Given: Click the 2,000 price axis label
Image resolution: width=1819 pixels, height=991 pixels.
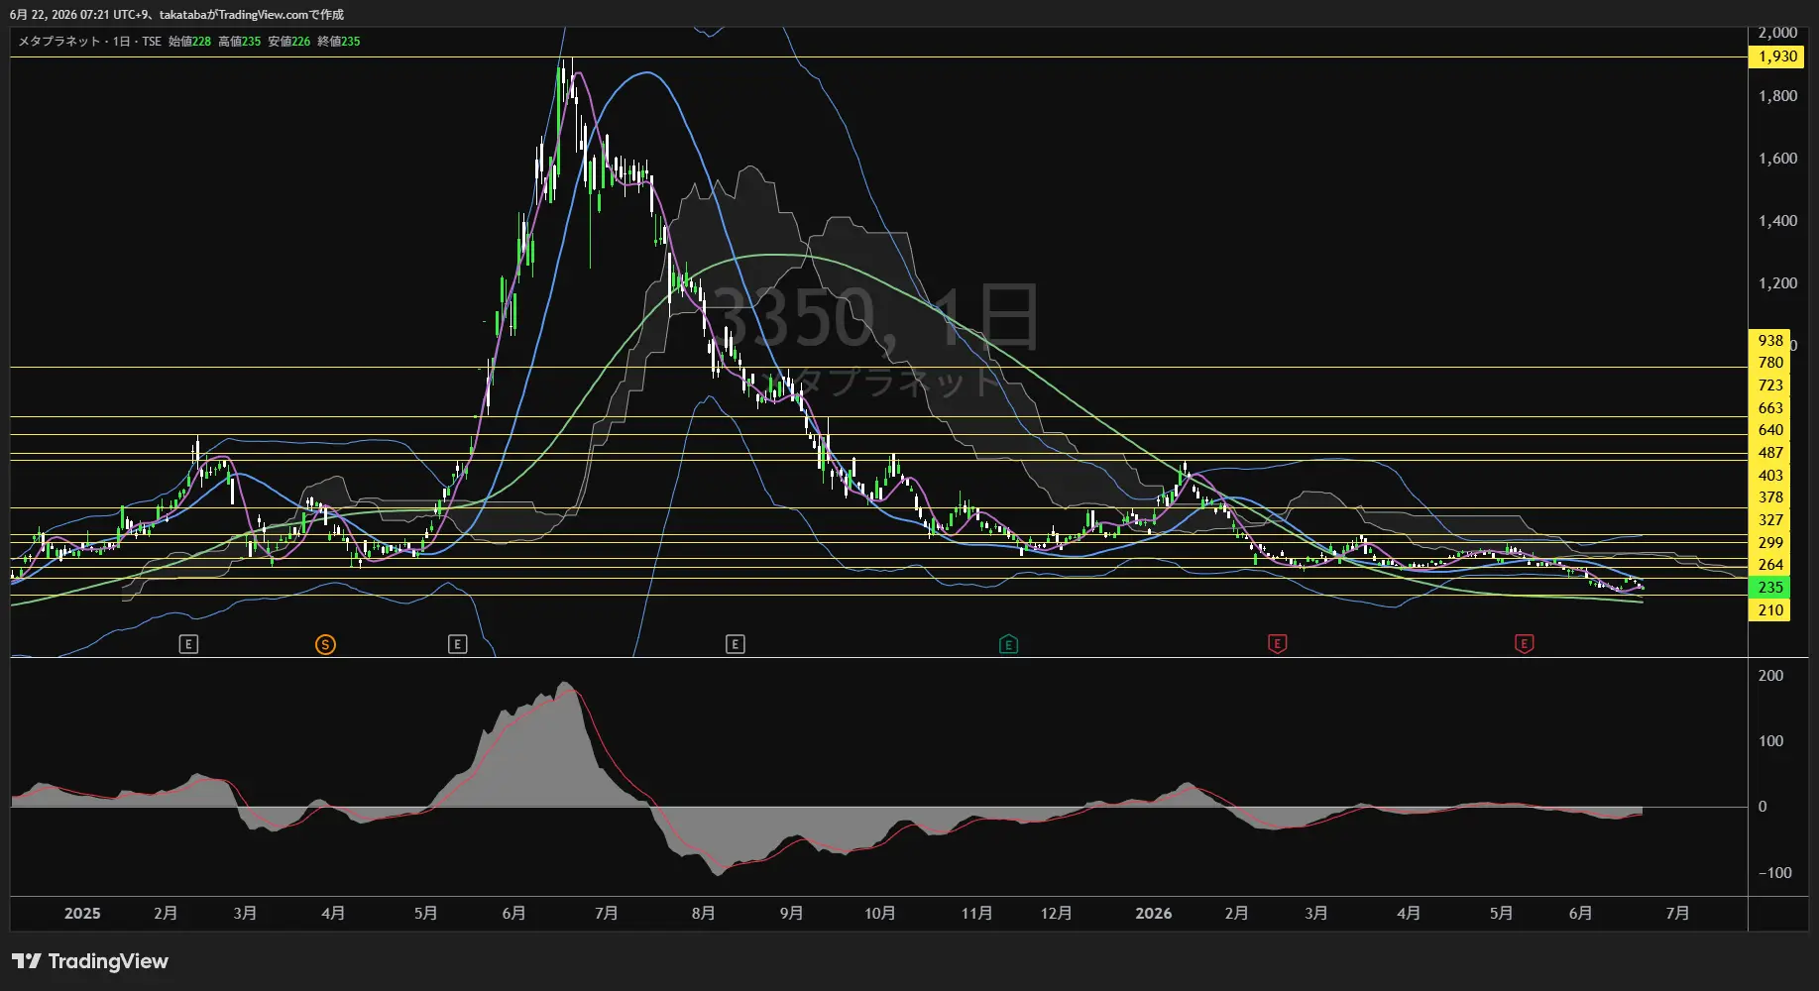Looking at the screenshot, I should [x=1777, y=33].
